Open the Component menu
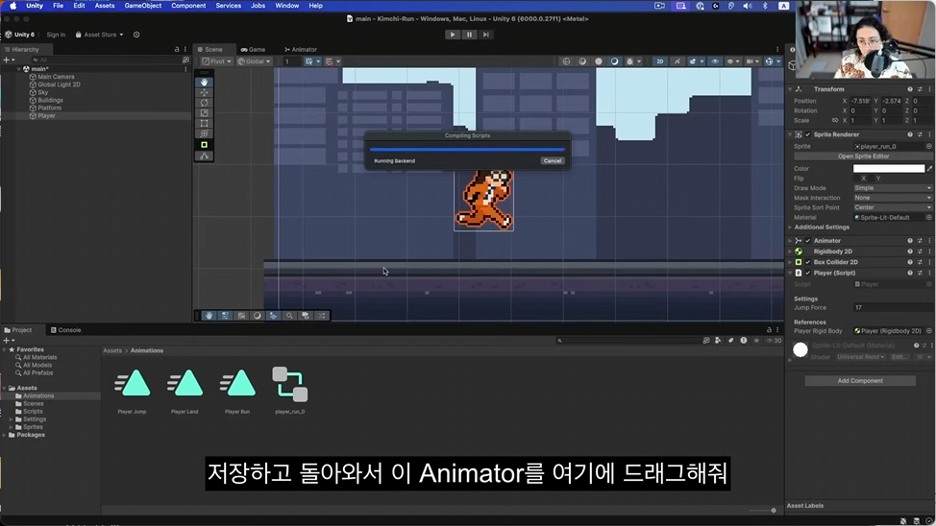The image size is (936, 526). point(188,6)
